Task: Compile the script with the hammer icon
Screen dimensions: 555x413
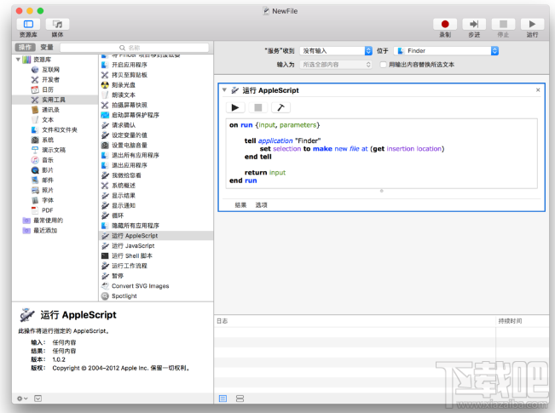Action: coord(279,107)
